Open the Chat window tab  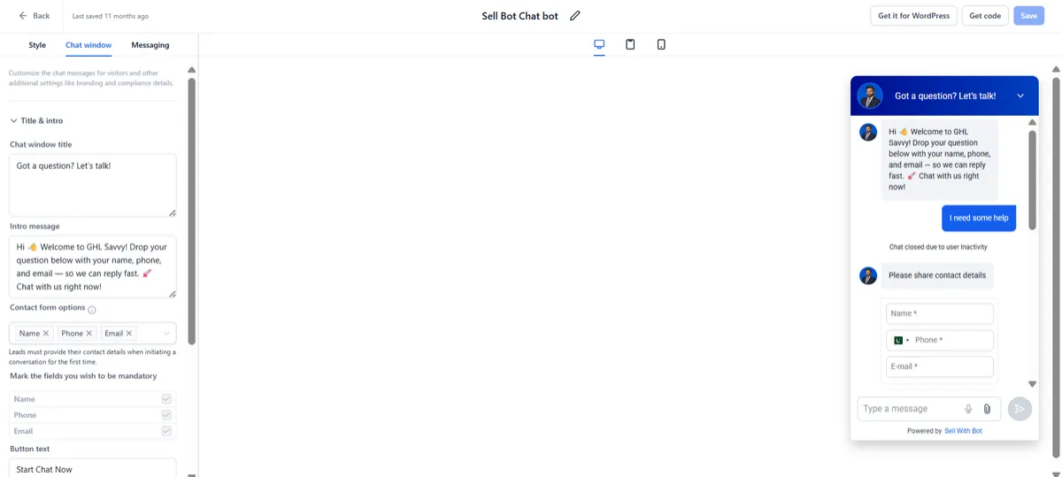[88, 45]
